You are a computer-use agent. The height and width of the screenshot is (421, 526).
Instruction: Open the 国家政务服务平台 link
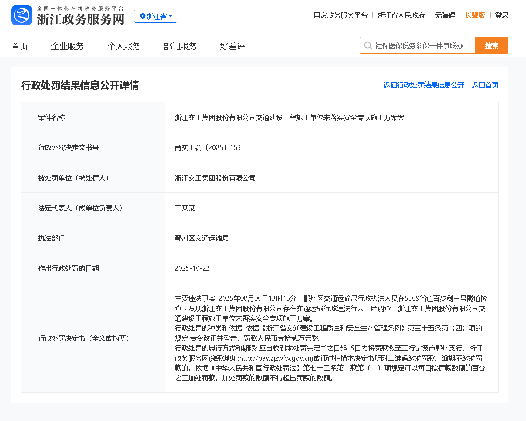pyautogui.click(x=340, y=15)
